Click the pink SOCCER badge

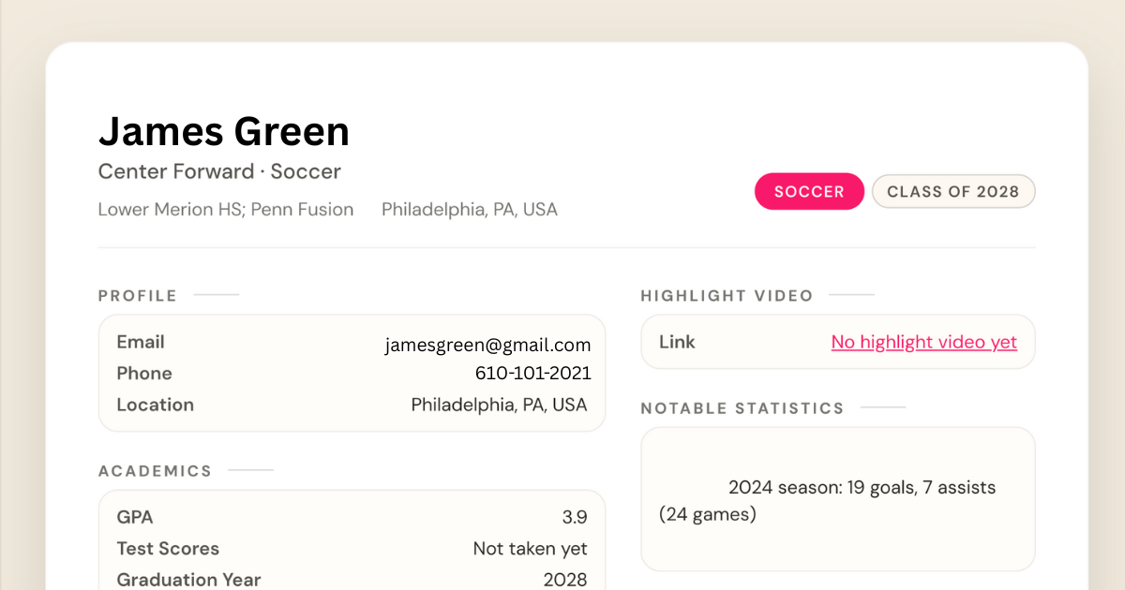click(809, 191)
